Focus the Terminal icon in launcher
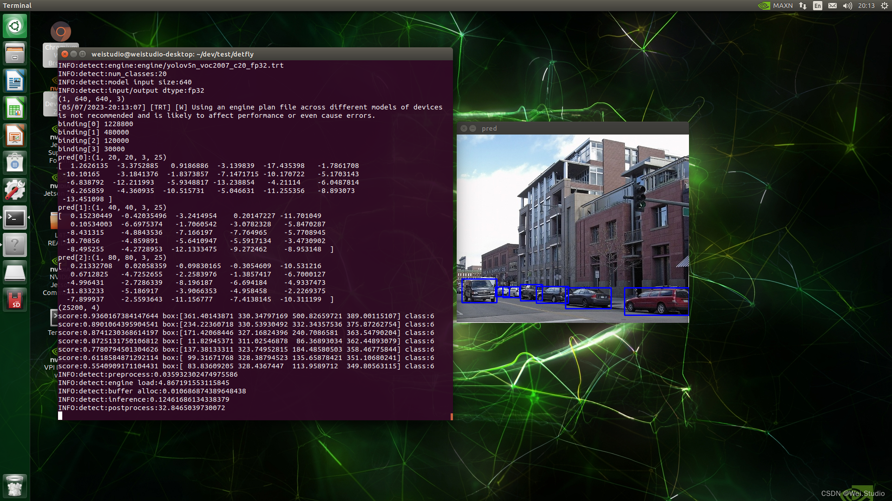This screenshot has height=501, width=892. click(x=15, y=218)
